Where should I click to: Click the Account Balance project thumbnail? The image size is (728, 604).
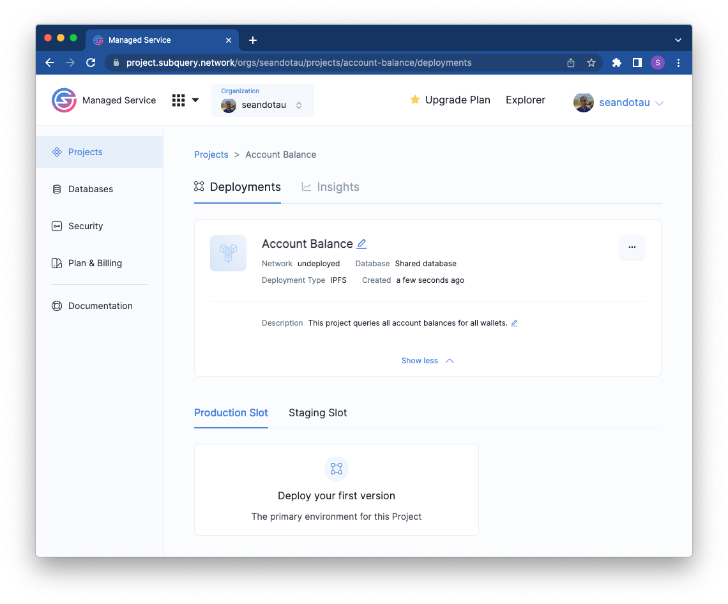[x=228, y=253]
